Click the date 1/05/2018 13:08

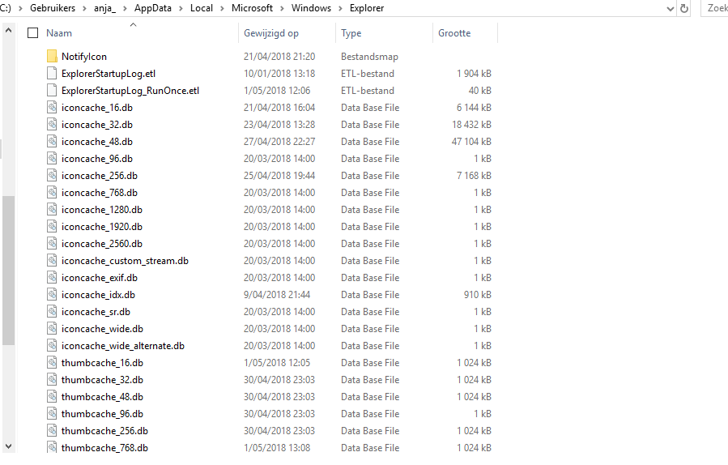pyautogui.click(x=277, y=448)
